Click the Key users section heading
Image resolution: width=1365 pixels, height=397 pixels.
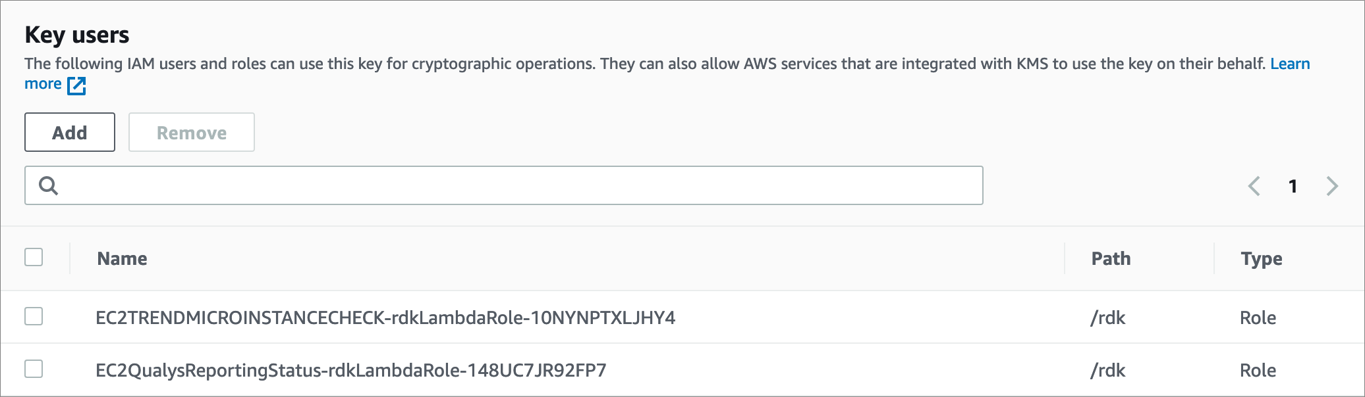tap(77, 35)
